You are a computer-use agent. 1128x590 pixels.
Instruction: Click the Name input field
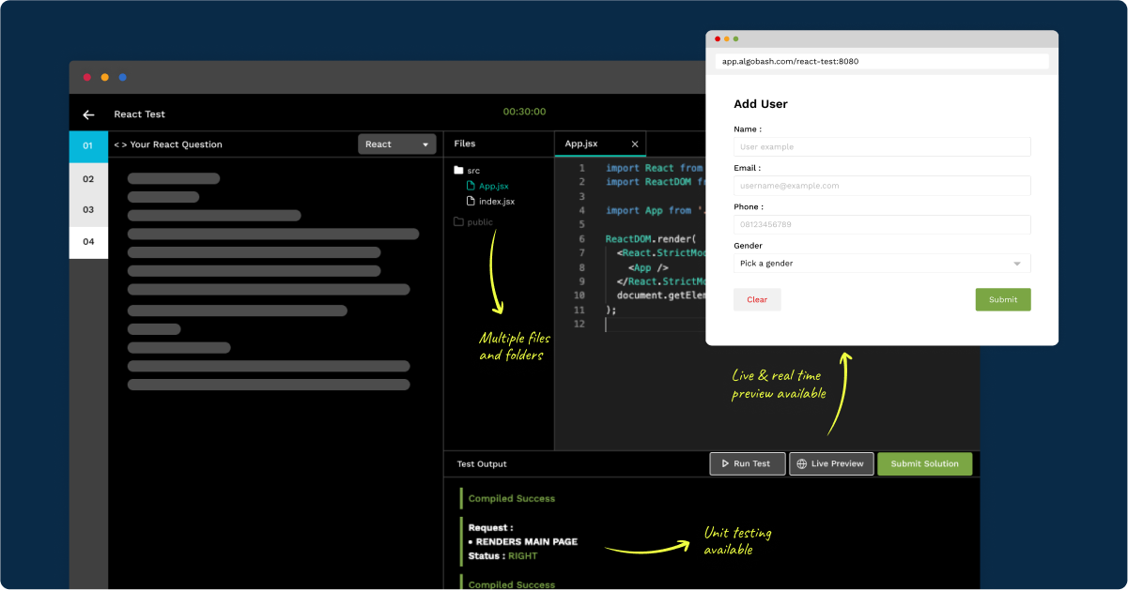881,147
